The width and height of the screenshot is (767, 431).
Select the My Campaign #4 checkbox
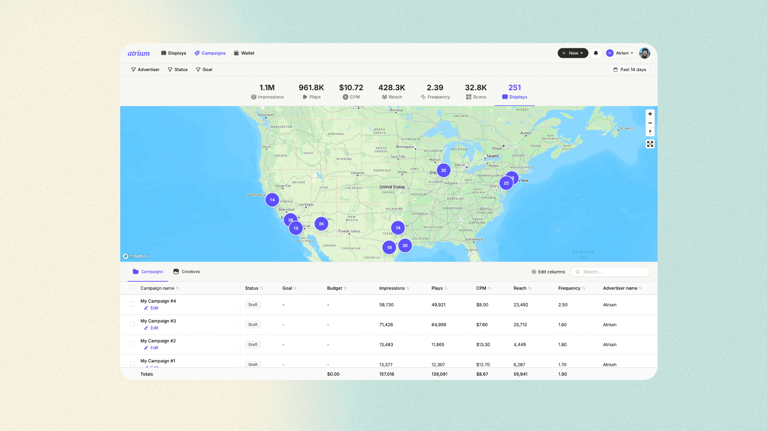[133, 304]
